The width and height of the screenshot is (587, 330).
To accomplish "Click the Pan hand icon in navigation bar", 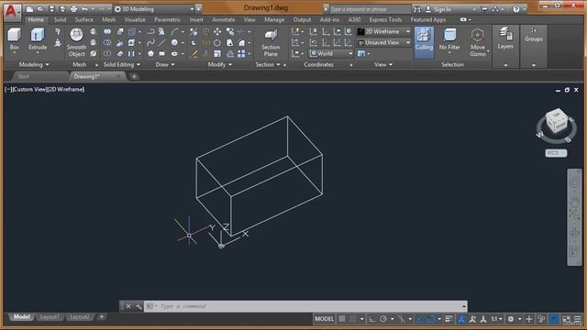I will [574, 202].
